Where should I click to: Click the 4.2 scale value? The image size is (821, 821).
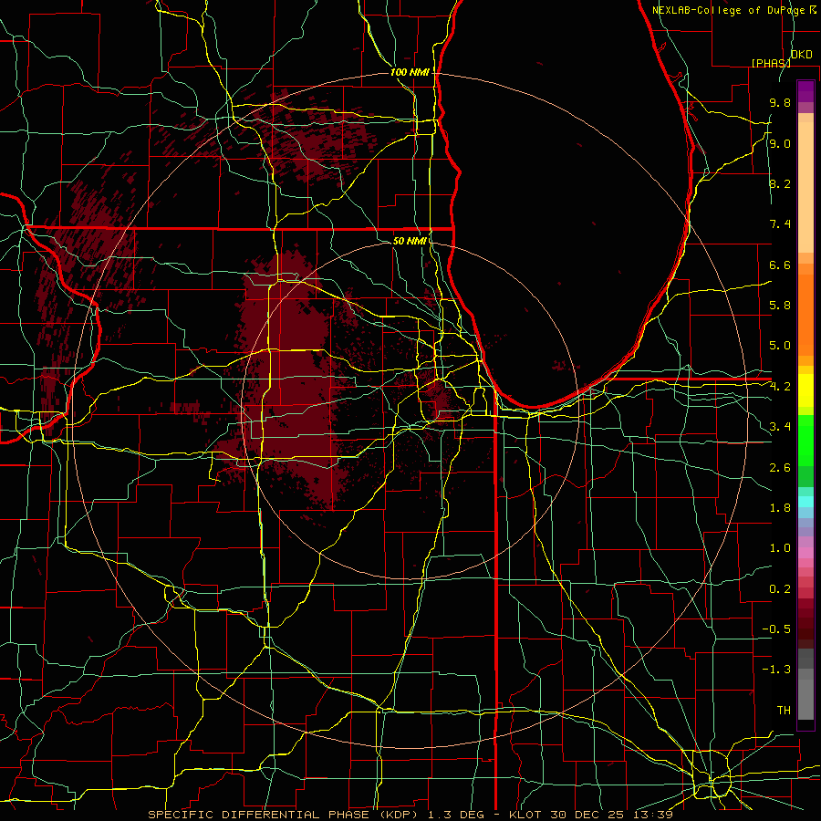pos(780,387)
